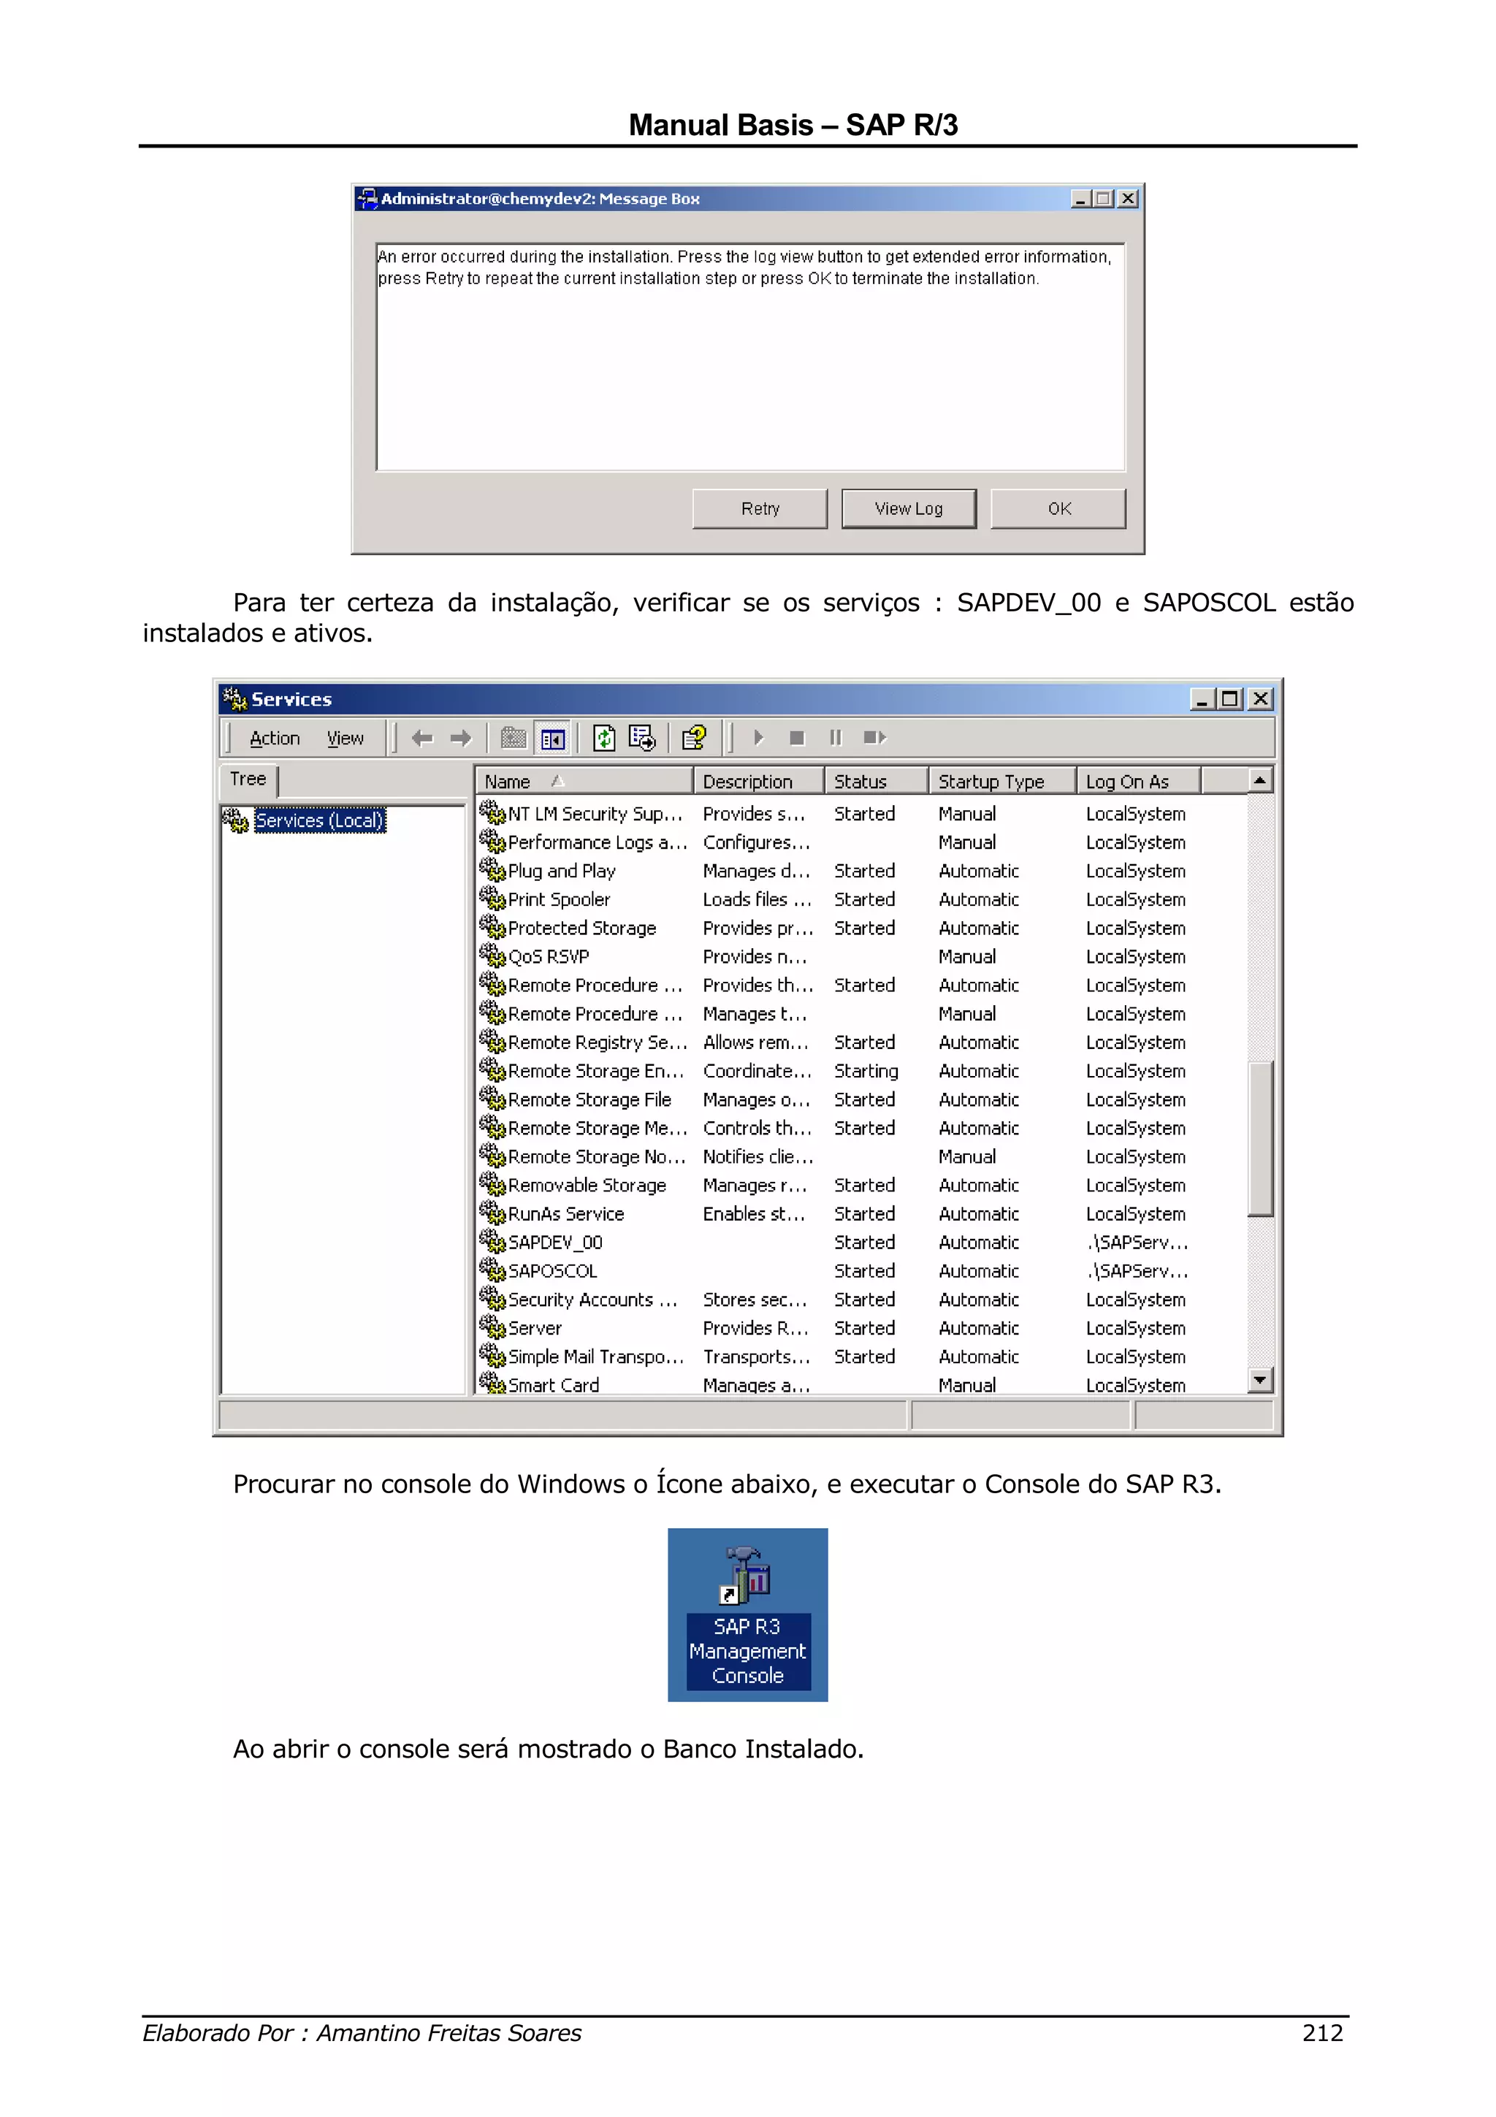This screenshot has width=1496, height=2117.
Task: Select the Remote Registry Se... row
Action: (x=862, y=1042)
